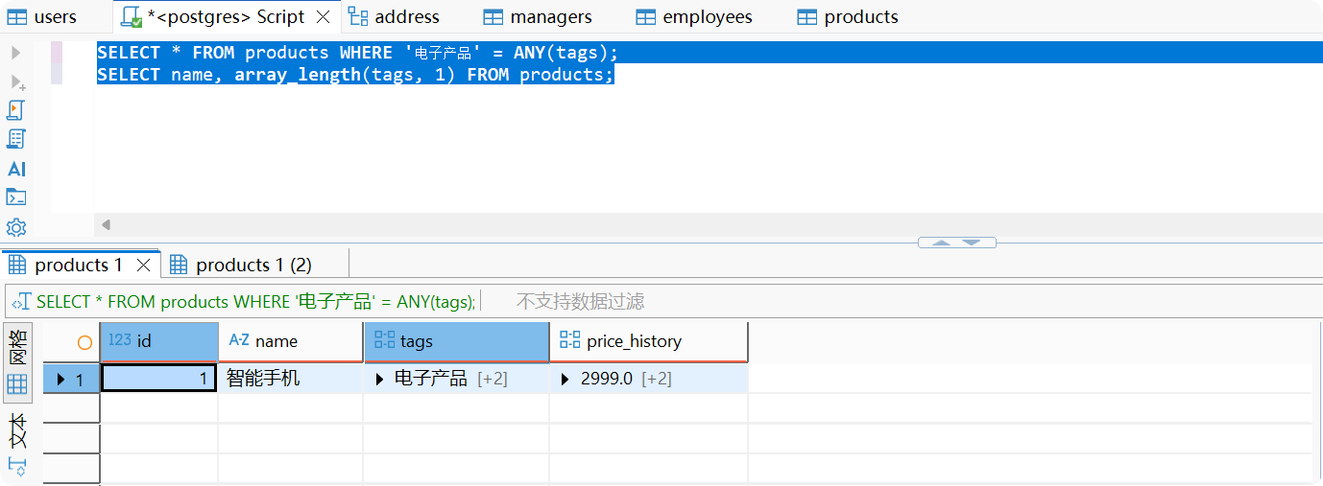Image resolution: width=1323 pixels, height=486 pixels.
Task: Click the panel resize arrows handle
Action: 956,243
